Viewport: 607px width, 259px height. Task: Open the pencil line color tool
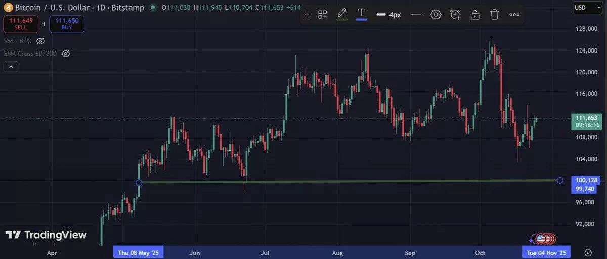(x=342, y=14)
